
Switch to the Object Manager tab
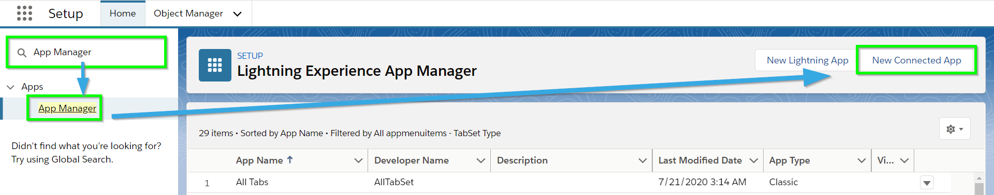(x=188, y=13)
